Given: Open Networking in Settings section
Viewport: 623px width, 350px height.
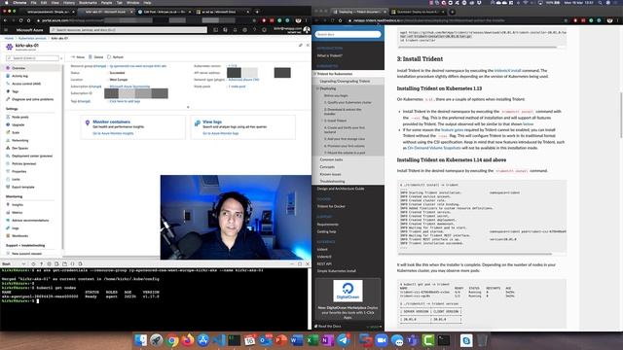Looking at the screenshot, I should point(19,140).
